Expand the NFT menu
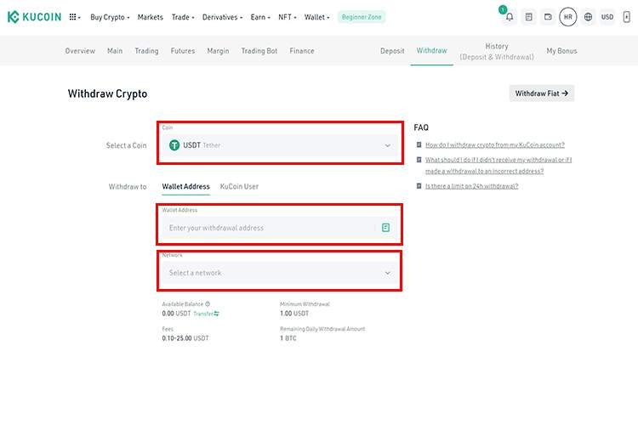The width and height of the screenshot is (638, 425). (x=287, y=17)
